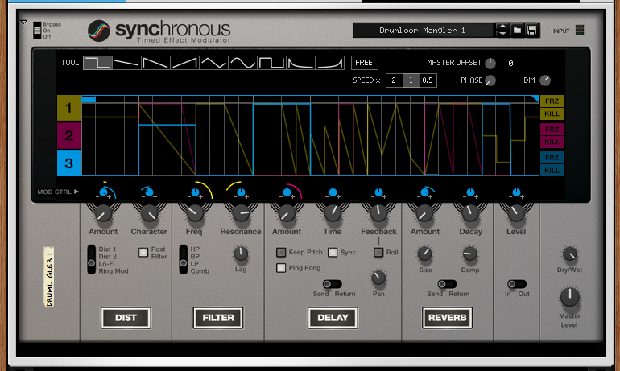
Task: Enable the delay Roll checkbox
Action: pos(378,252)
